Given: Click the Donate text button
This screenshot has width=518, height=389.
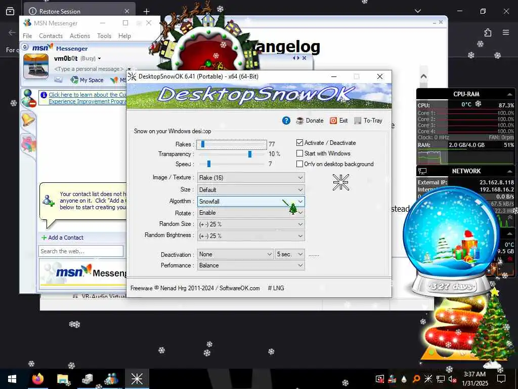Looking at the screenshot, I should coord(315,121).
